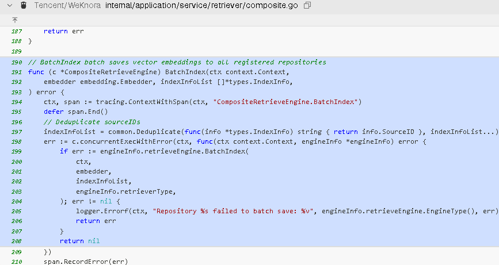Click the Tencent/WeKnora repository avatar icon

[x=24, y=5]
